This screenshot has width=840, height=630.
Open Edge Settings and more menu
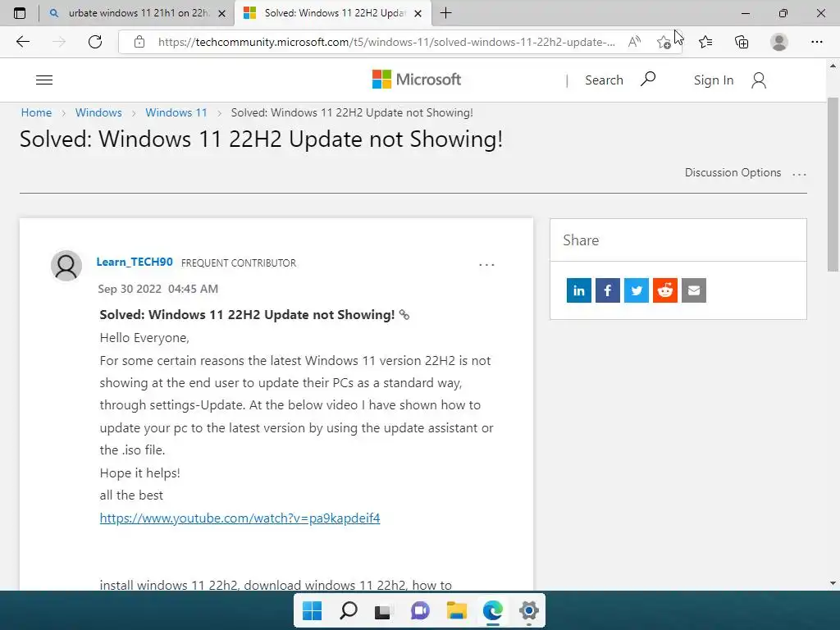pos(816,42)
